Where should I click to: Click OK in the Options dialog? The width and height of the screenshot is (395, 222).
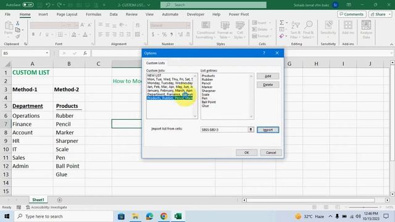[x=246, y=152]
